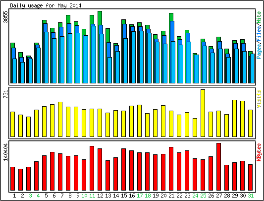Select the tallest red KBytes bar, day 27
The height and width of the screenshot is (201, 264).
tap(218, 167)
